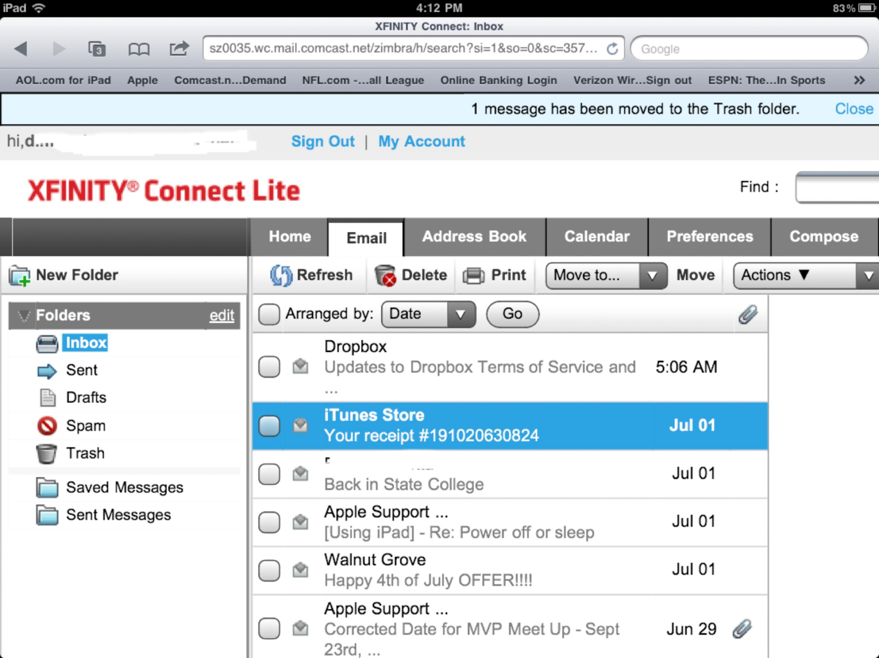The image size is (879, 658).
Task: Check the Dropbox email checkbox
Action: [269, 367]
